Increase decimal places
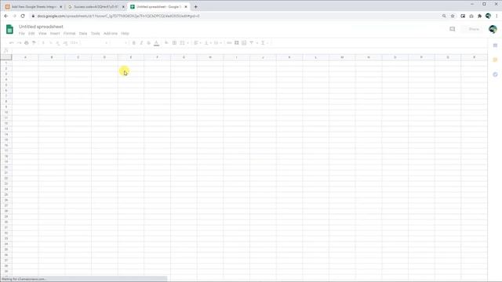Screen dimensions: 502x282 click(x=65, y=43)
